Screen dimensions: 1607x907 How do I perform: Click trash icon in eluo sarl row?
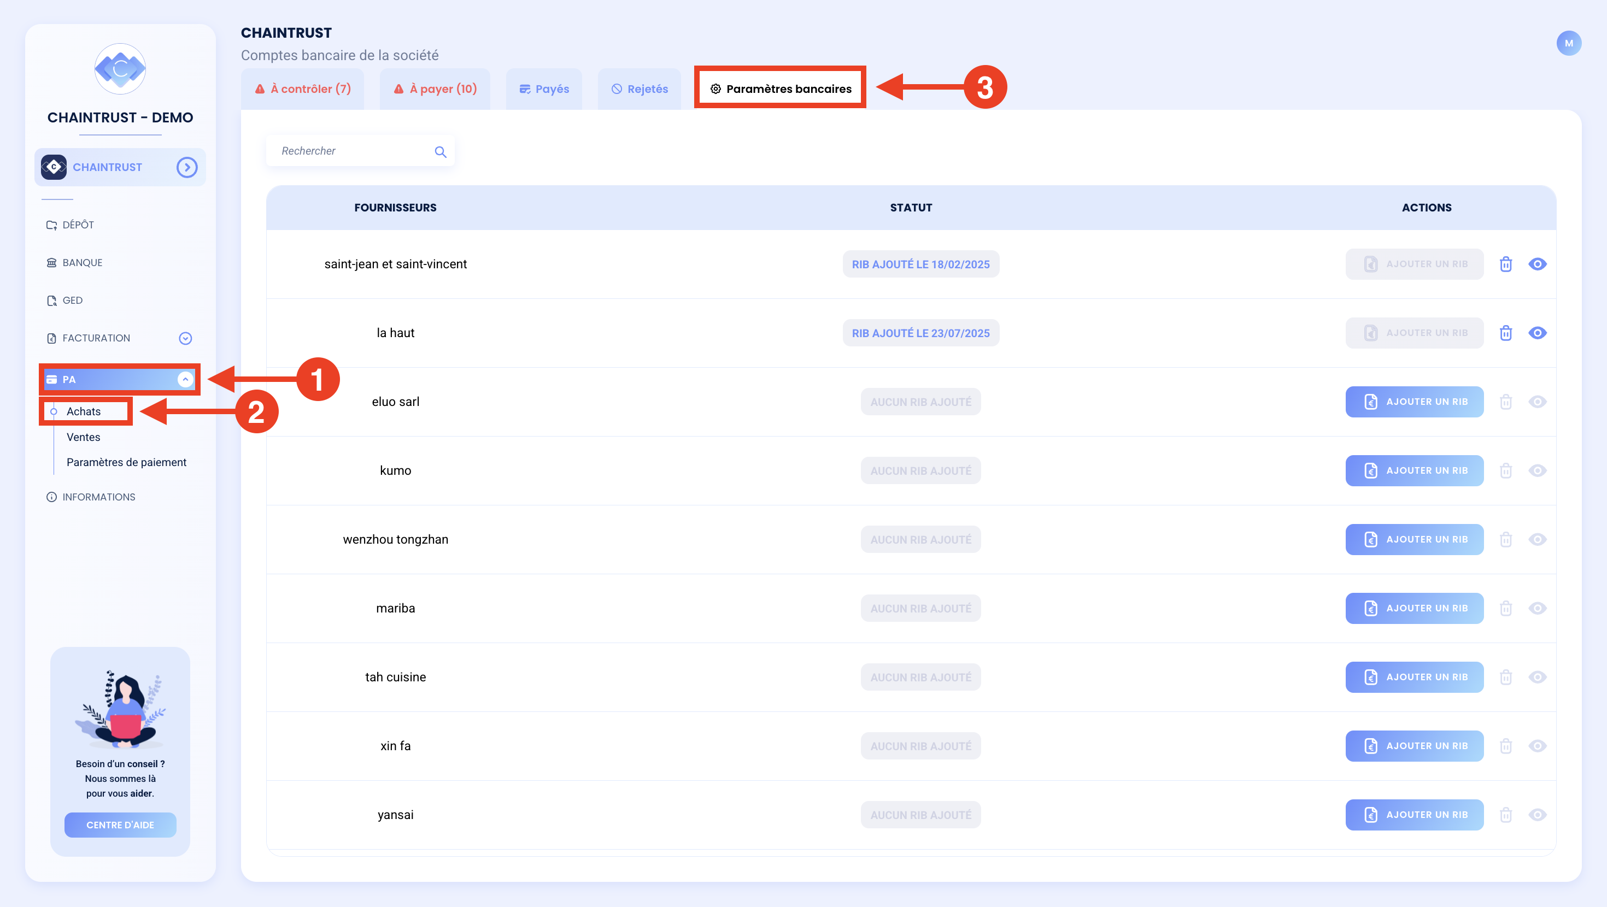(x=1505, y=402)
